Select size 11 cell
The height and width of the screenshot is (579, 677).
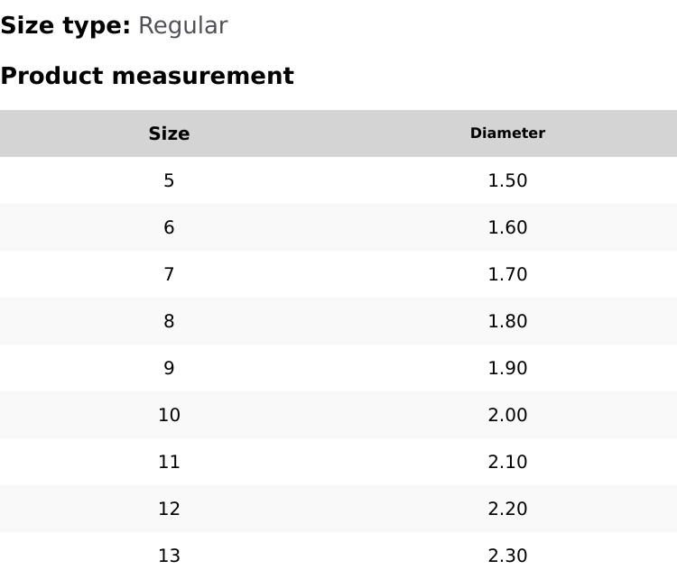pos(169,462)
